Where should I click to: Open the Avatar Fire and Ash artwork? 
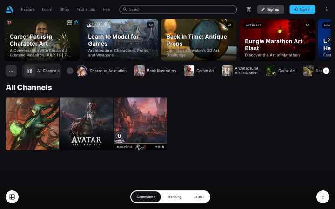[87, 124]
